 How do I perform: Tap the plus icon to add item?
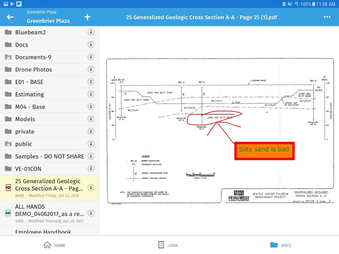87,17
